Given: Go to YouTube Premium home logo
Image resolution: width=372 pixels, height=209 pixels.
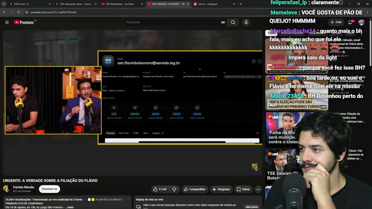Looking at the screenshot, I should point(24,22).
